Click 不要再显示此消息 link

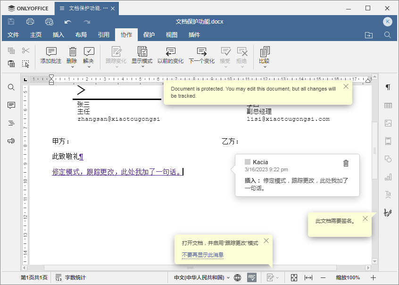tap(203, 255)
